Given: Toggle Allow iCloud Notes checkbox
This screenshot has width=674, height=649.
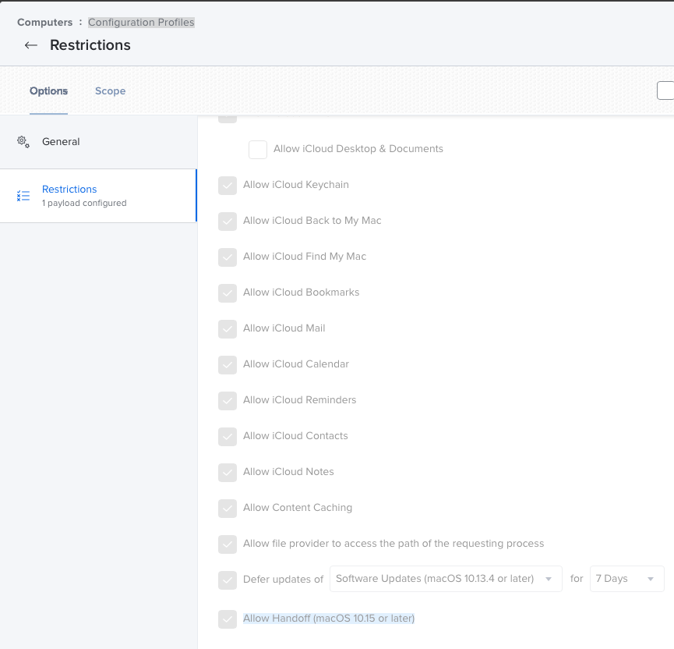Looking at the screenshot, I should [x=228, y=473].
